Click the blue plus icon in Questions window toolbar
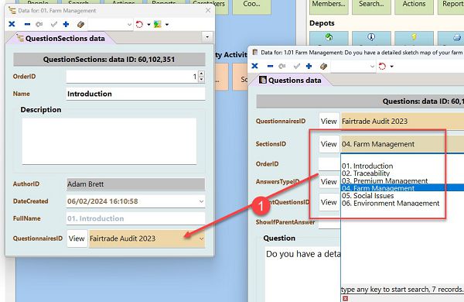464x302 pixels. pyautogui.click(x=309, y=66)
